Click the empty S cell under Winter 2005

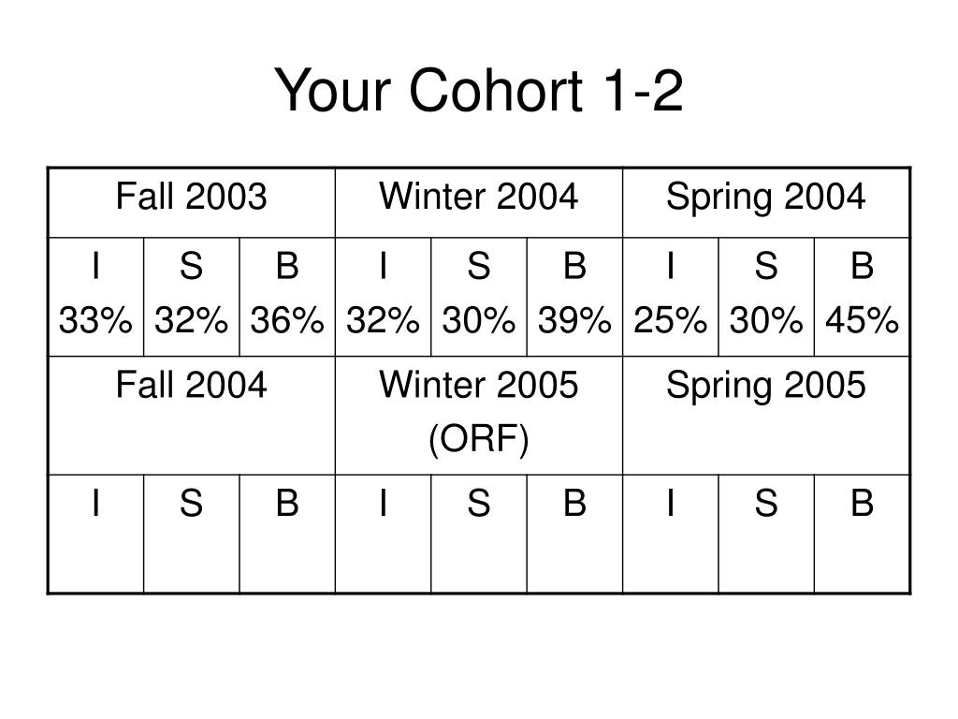tap(479, 534)
